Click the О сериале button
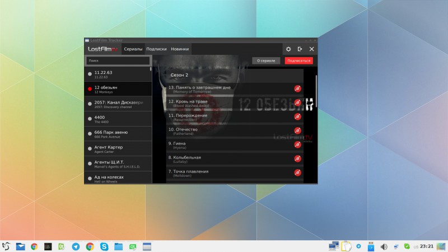 tap(266, 60)
